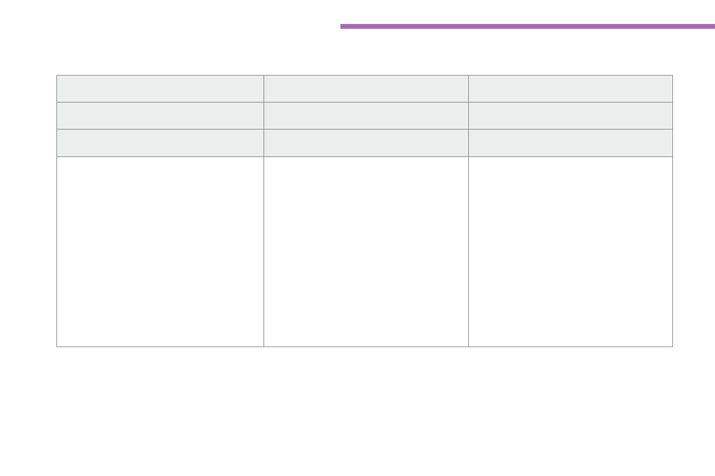Click the large white left-column cell
715x476 pixels.
coord(160,251)
